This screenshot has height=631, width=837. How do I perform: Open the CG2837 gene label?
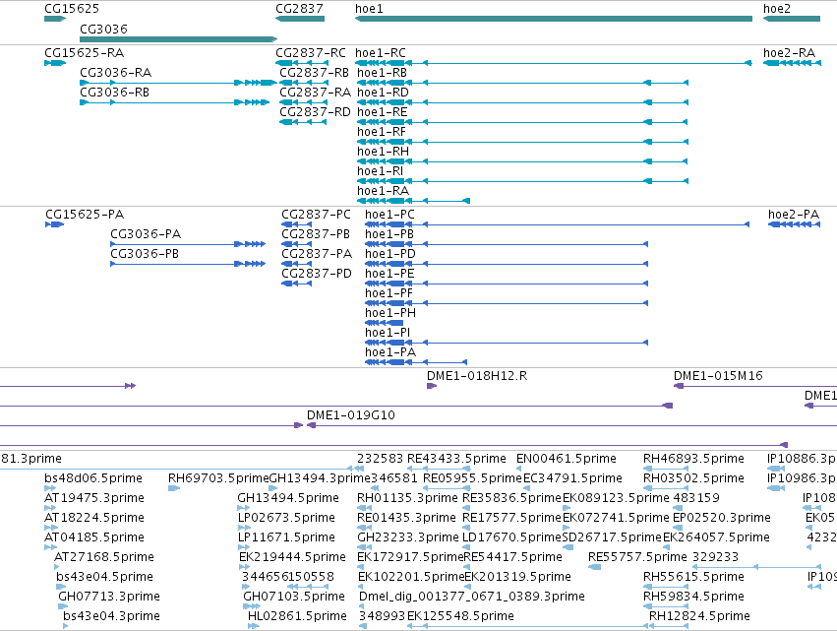[299, 9]
